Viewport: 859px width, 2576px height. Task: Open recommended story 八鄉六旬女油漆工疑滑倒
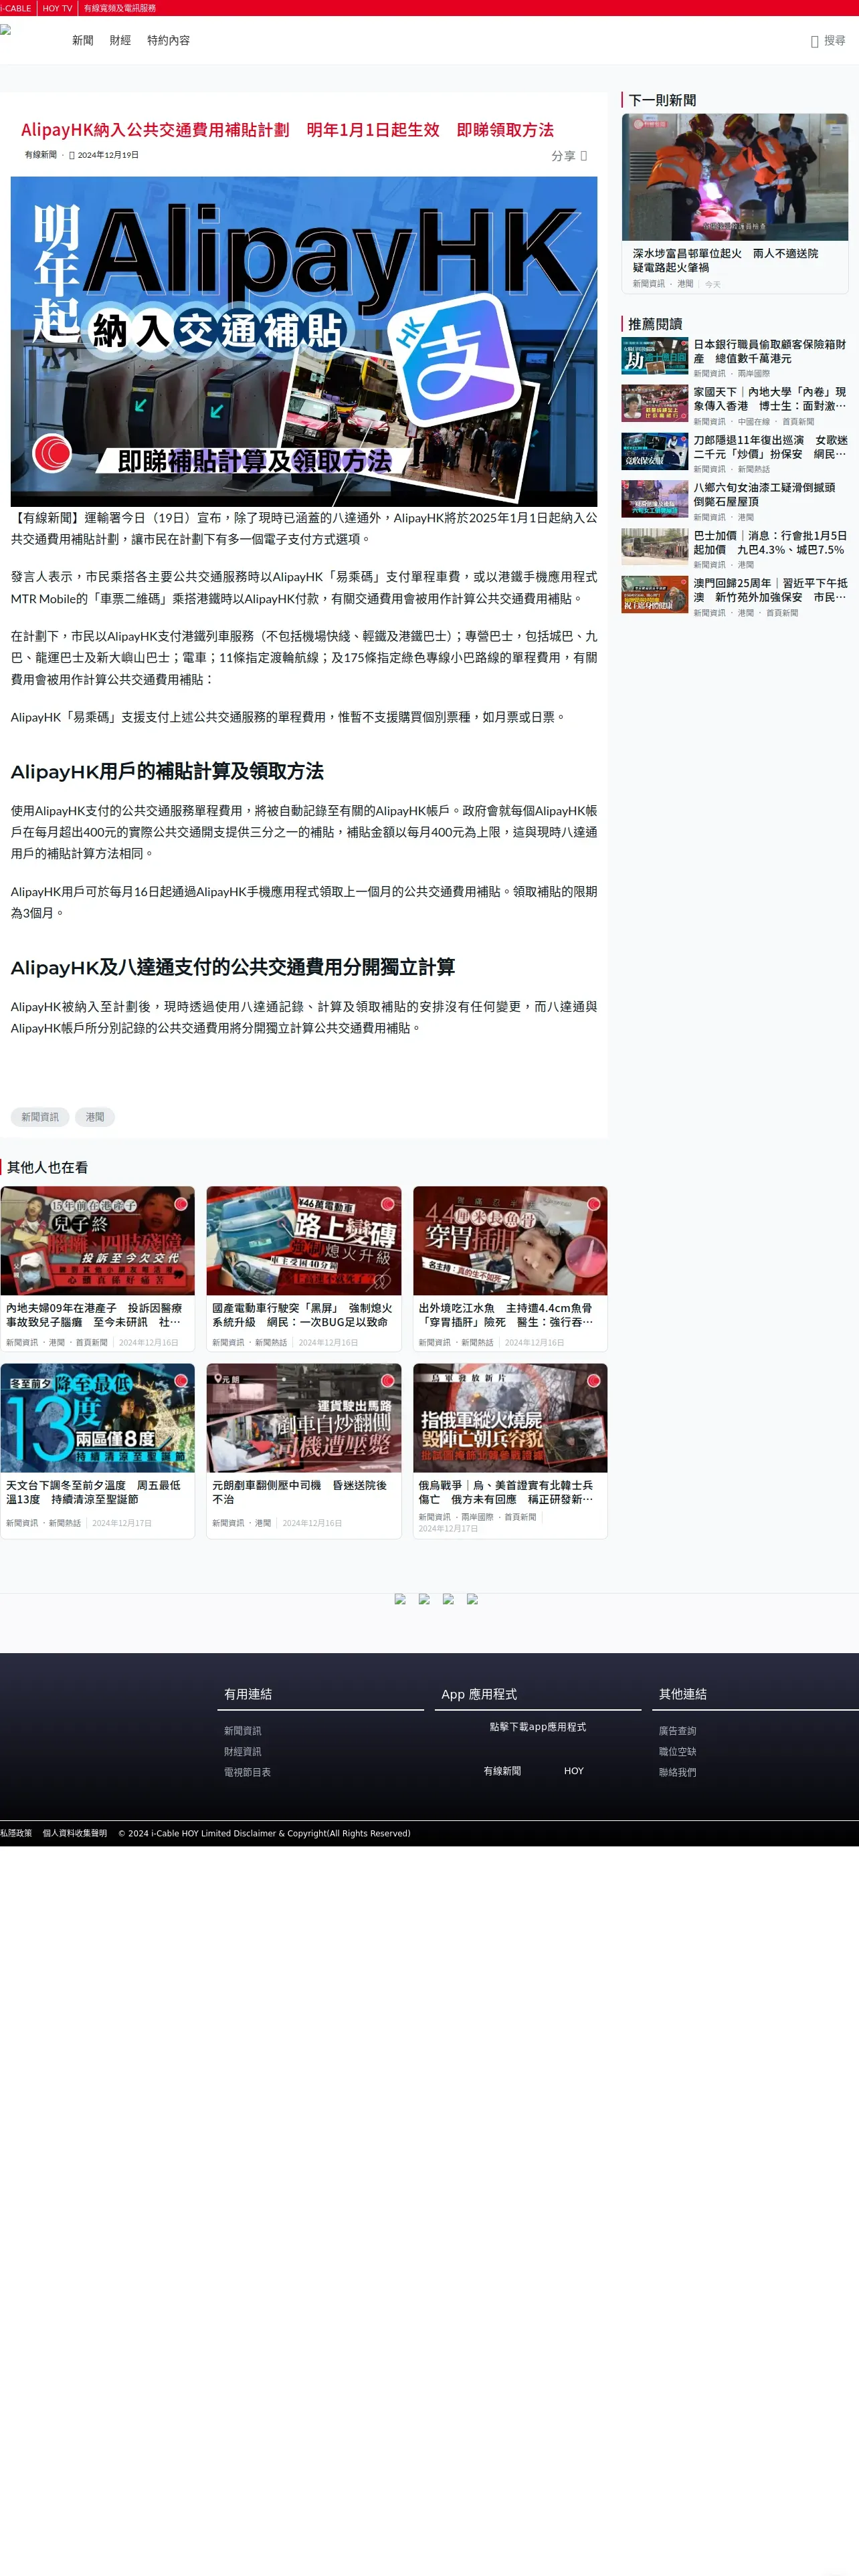(x=764, y=495)
